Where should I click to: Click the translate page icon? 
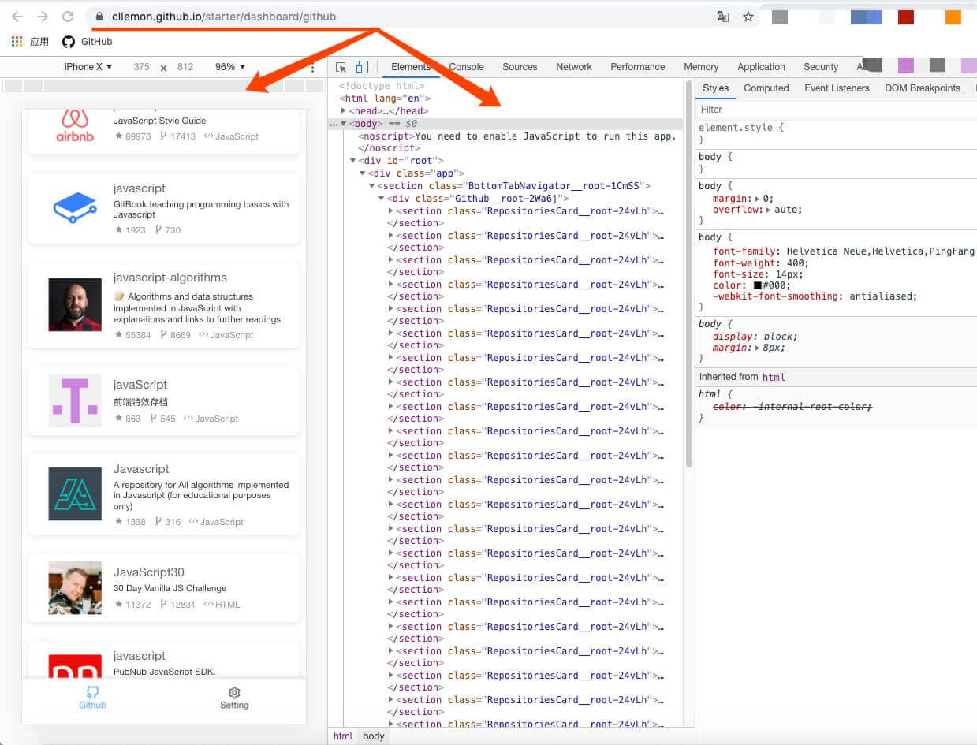[x=722, y=17]
